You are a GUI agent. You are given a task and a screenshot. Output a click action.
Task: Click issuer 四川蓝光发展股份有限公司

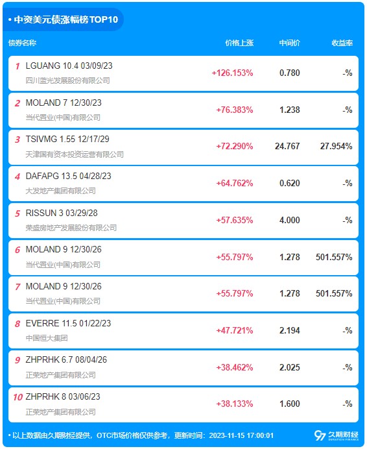click(68, 80)
